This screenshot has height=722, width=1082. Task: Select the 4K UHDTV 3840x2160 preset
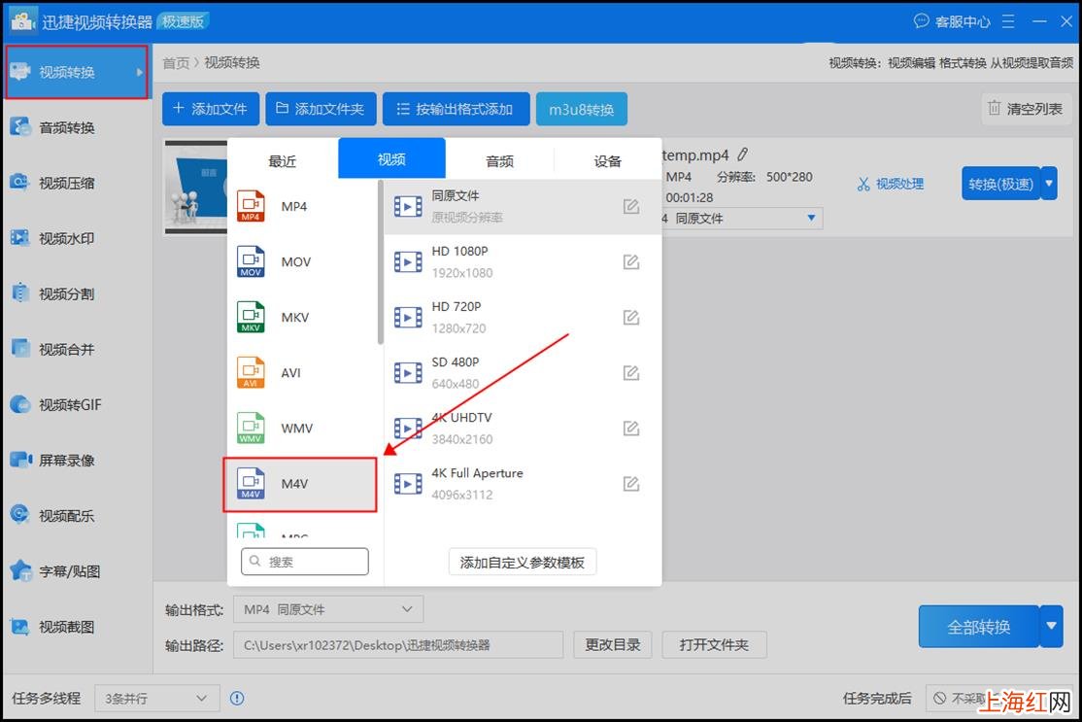523,429
